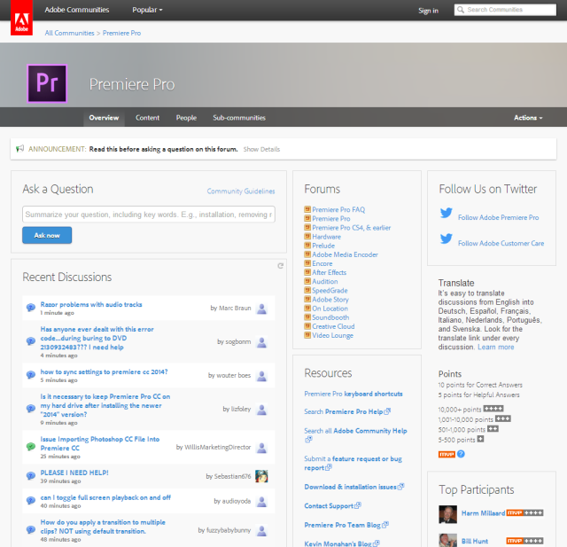
Task: Open the Popular dropdown menu
Action: [147, 10]
